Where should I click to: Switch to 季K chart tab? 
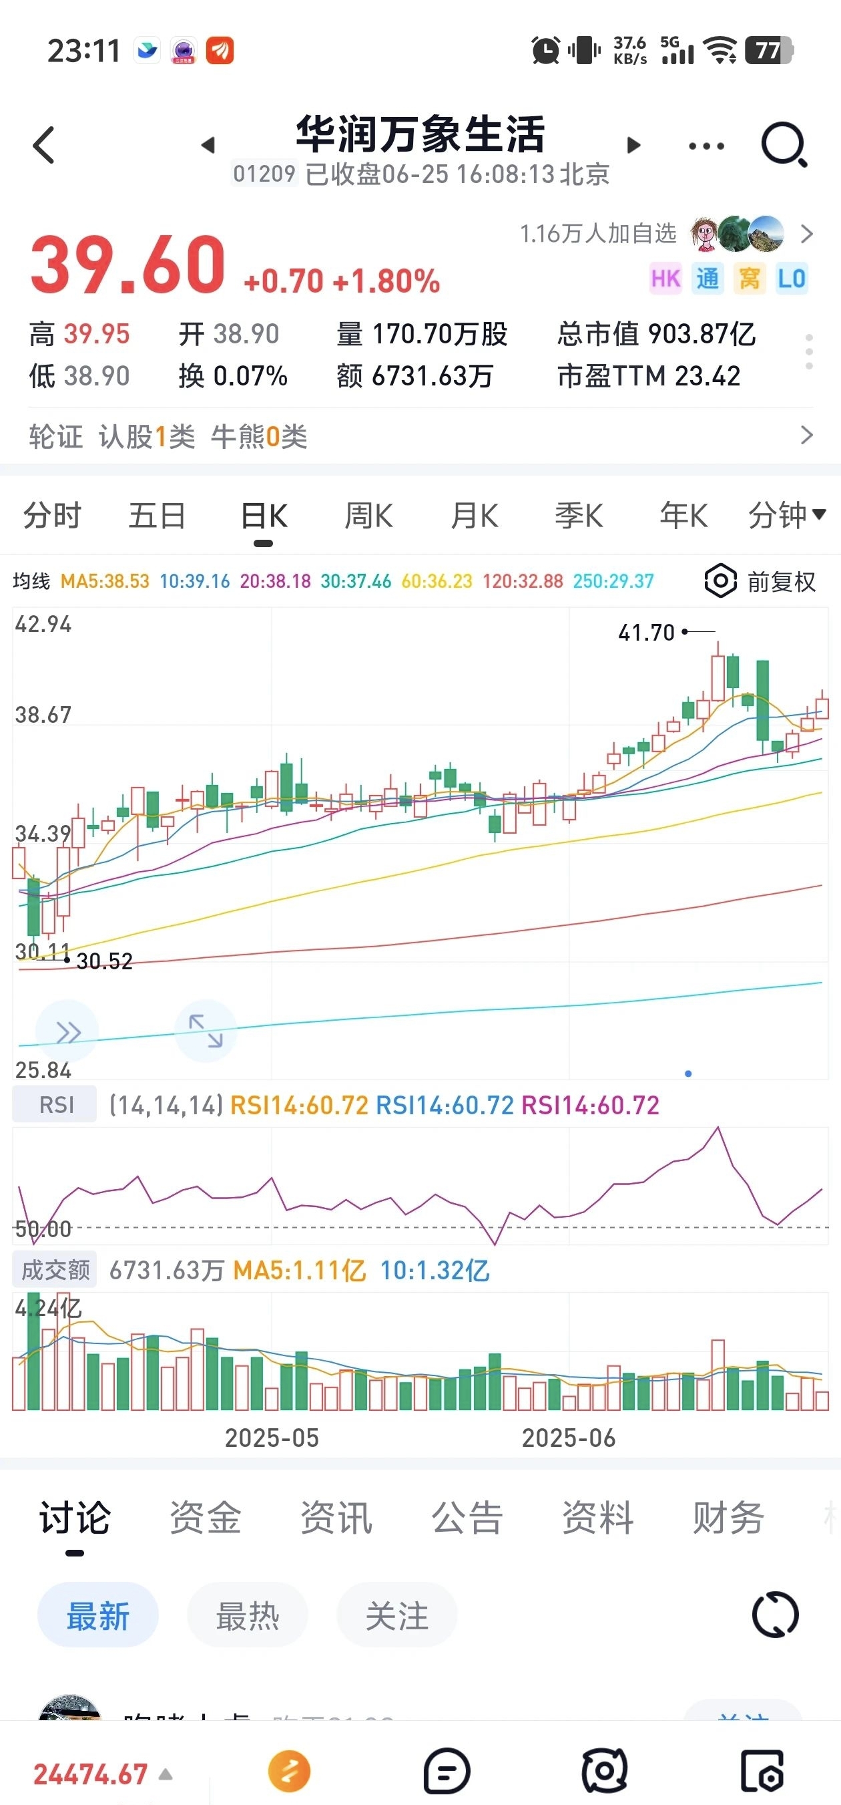[579, 516]
